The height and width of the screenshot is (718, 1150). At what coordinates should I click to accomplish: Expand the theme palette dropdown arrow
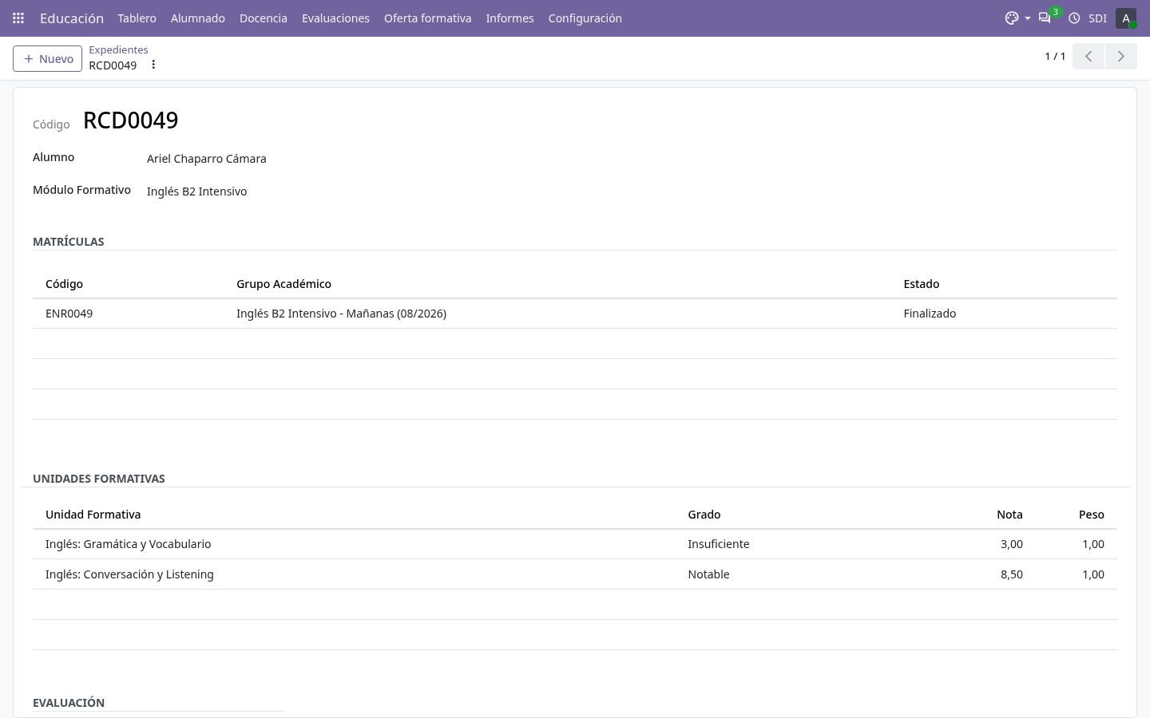click(1027, 18)
